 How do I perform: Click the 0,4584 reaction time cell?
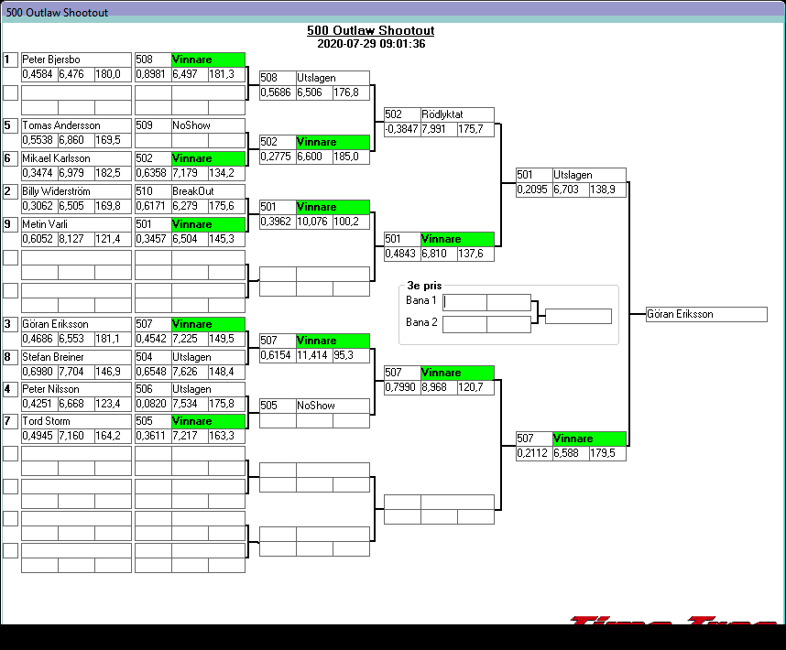[x=39, y=74]
